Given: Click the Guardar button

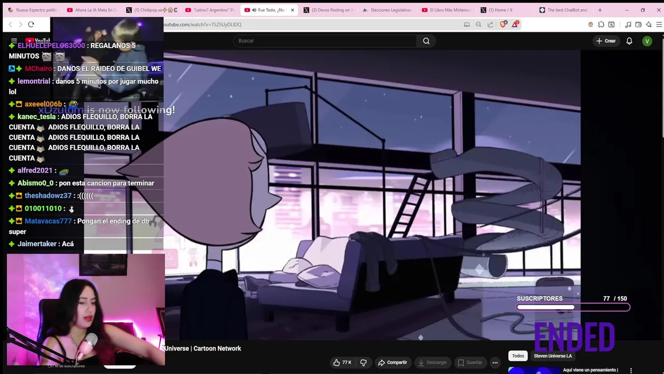Looking at the screenshot, I should pos(470,363).
